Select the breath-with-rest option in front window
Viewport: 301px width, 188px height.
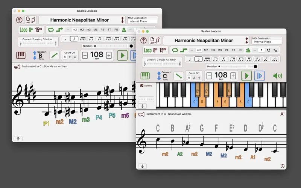[268, 50]
